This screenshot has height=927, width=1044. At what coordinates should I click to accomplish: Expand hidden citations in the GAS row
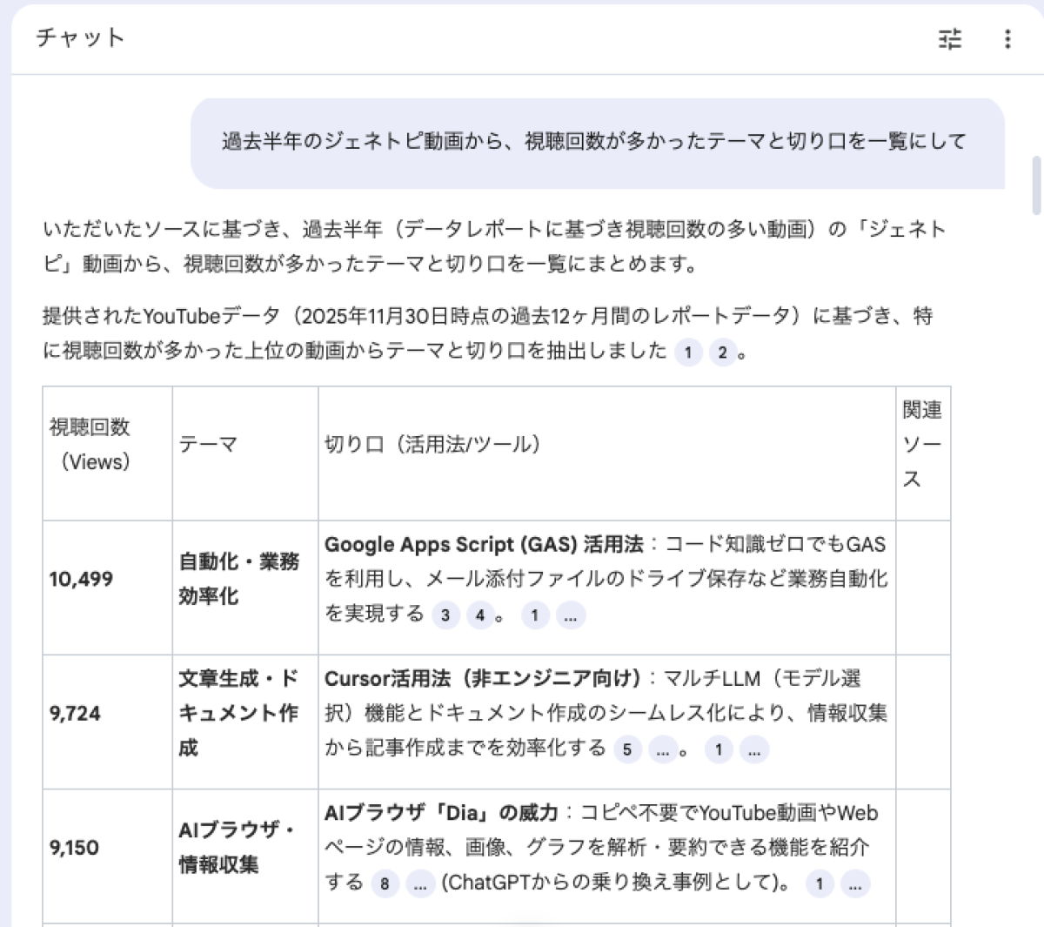click(571, 615)
